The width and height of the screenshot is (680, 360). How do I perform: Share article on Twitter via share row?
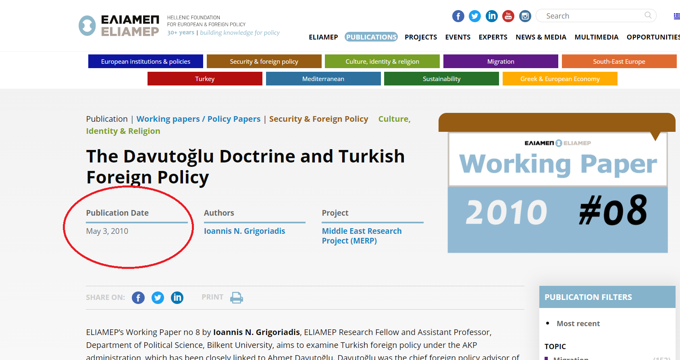tap(158, 298)
